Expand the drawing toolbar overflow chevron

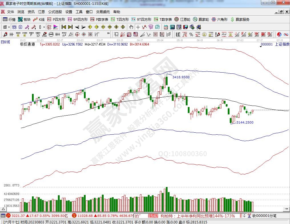(x=108, y=34)
